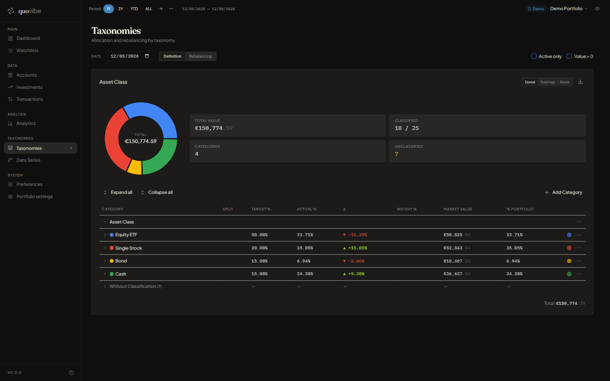610x381 pixels.
Task: Click the yellow Bond color swatch
Action: coord(569,261)
